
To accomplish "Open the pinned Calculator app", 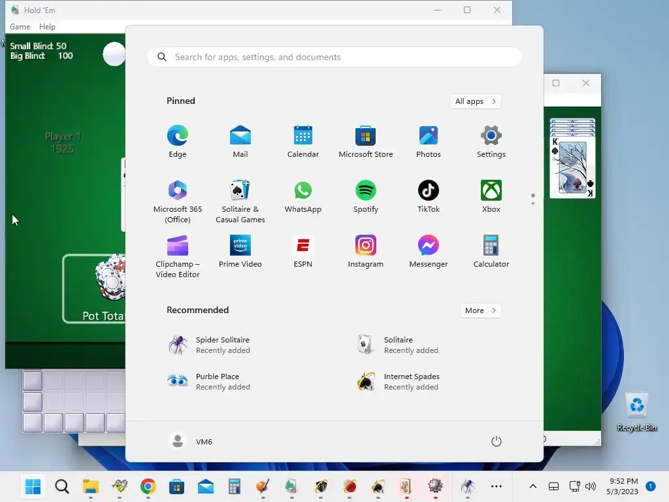I will 491,252.
